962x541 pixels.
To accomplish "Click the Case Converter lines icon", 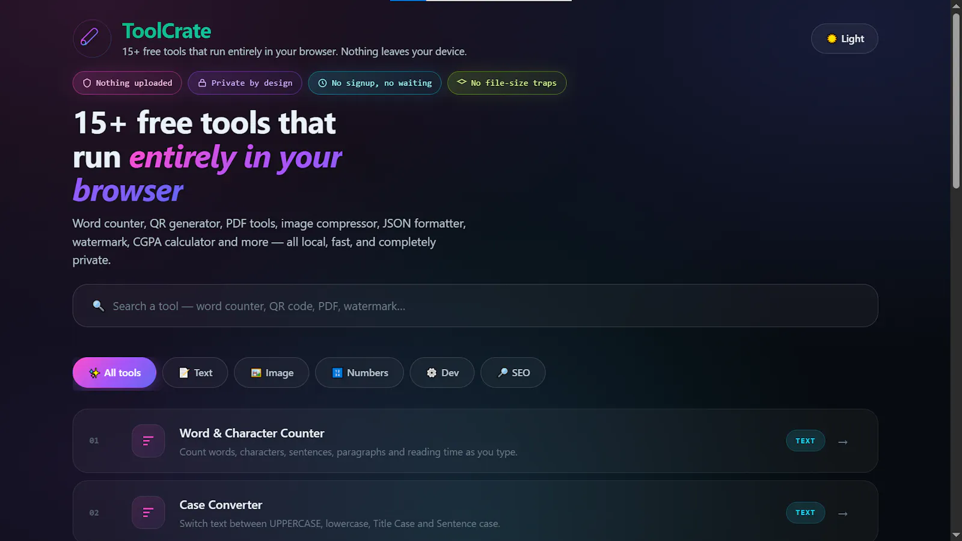I will tap(148, 512).
